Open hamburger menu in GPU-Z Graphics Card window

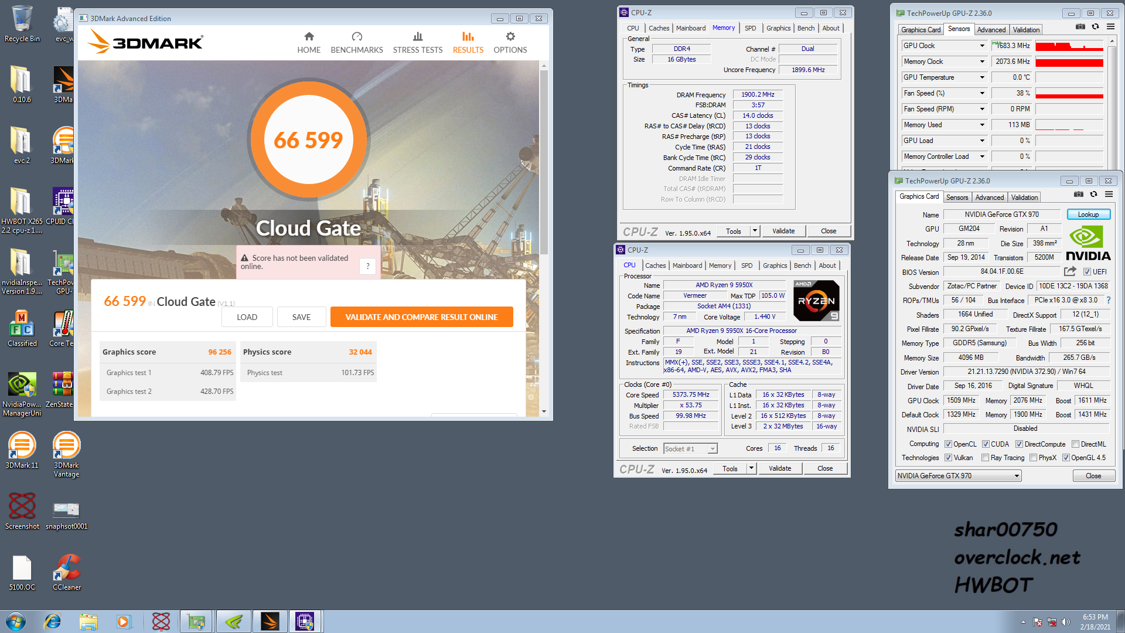point(1109,194)
